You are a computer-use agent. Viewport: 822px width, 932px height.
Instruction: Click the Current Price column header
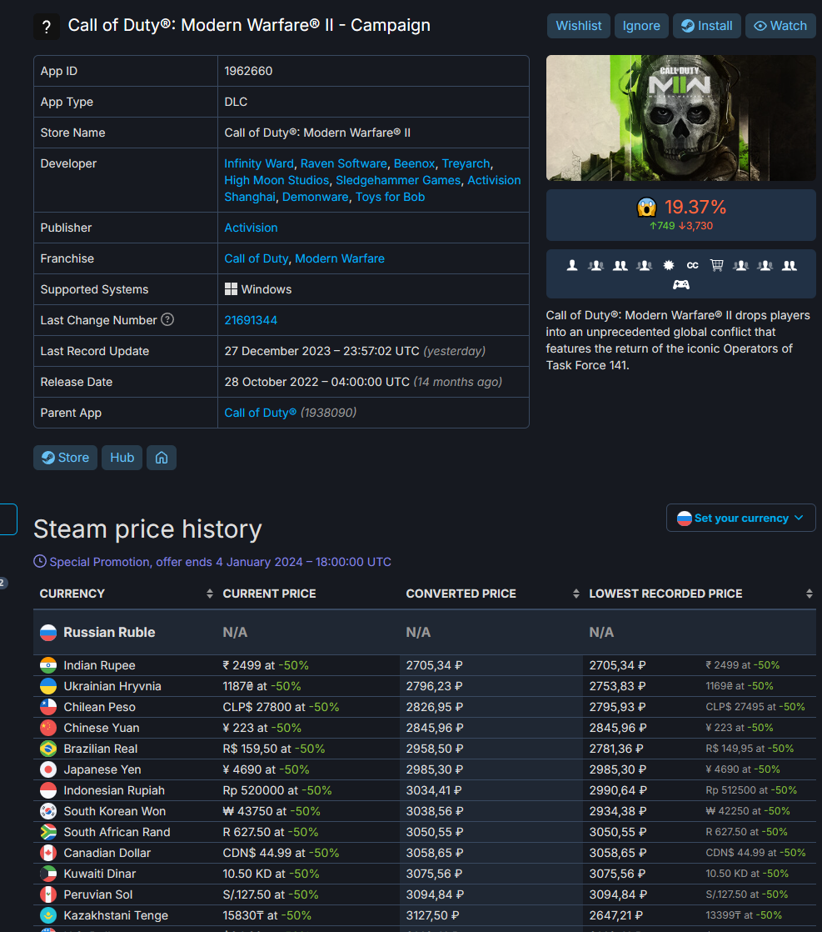(269, 594)
